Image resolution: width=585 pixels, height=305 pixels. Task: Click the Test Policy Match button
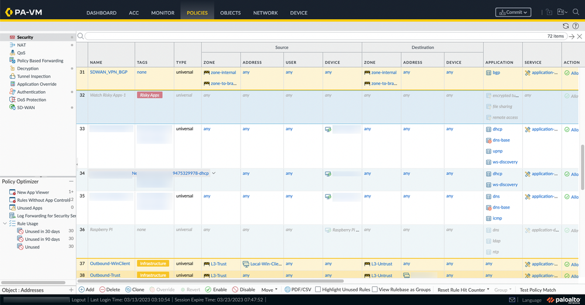tap(538, 289)
